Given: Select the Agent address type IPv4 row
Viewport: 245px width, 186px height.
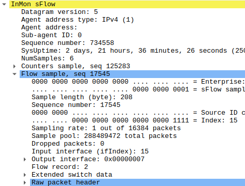Looking at the screenshot, I should tap(78, 20).
